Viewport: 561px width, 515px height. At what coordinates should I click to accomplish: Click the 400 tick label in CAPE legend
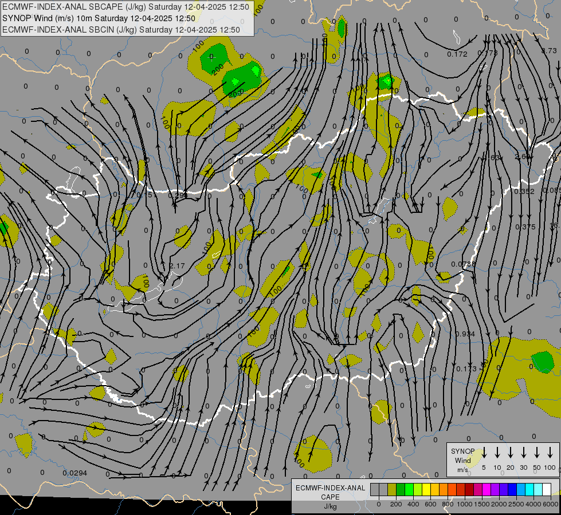tap(413, 504)
